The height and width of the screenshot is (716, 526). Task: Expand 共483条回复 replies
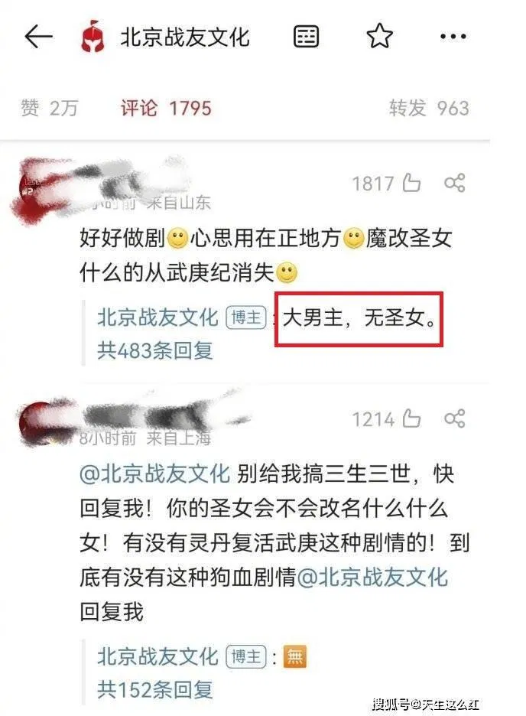point(155,350)
